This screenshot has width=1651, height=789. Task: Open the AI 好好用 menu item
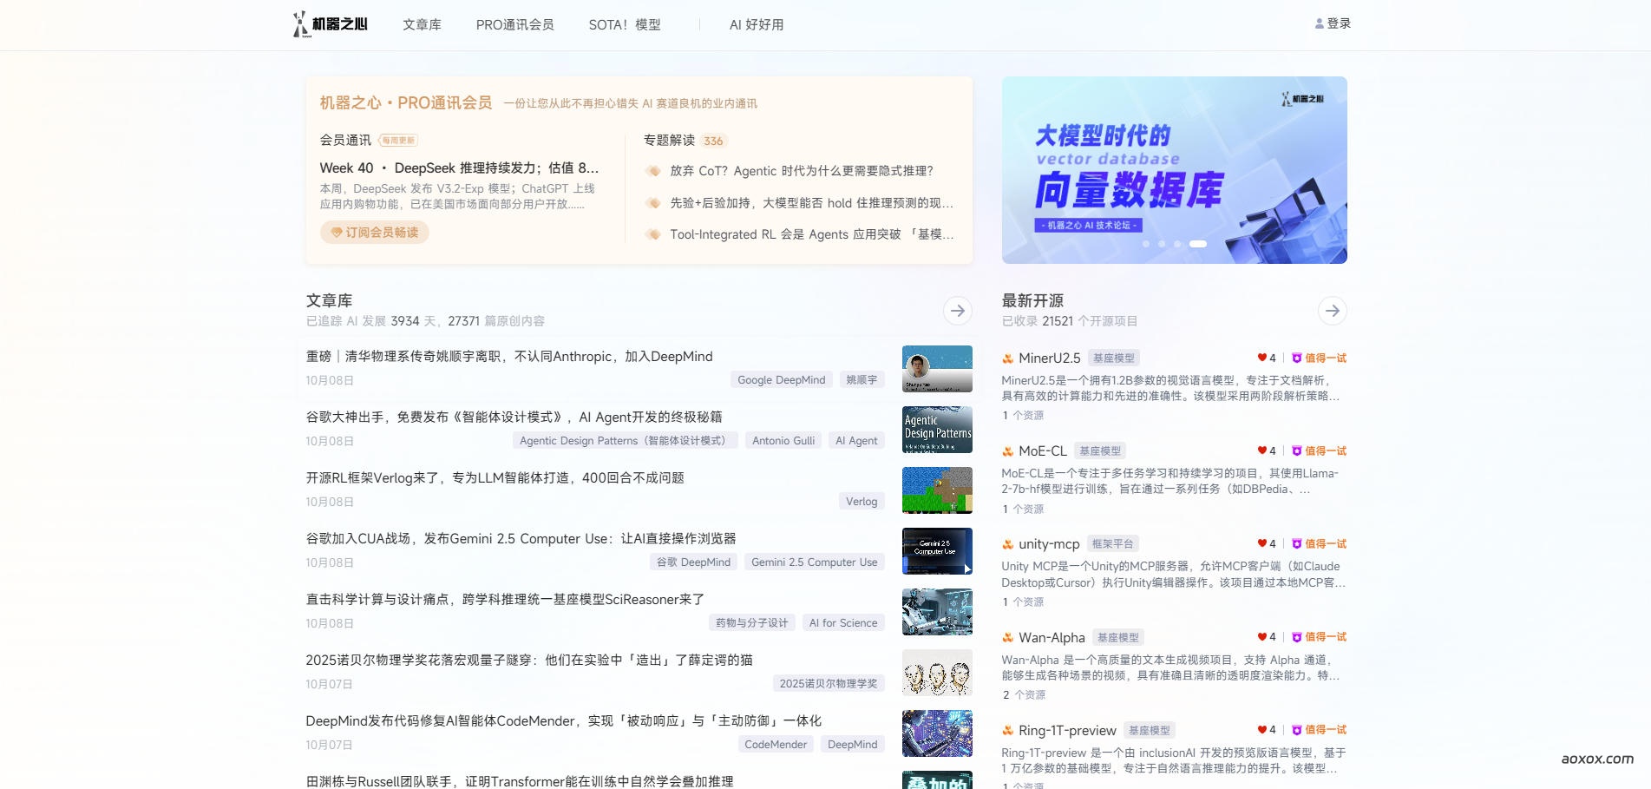tap(755, 24)
